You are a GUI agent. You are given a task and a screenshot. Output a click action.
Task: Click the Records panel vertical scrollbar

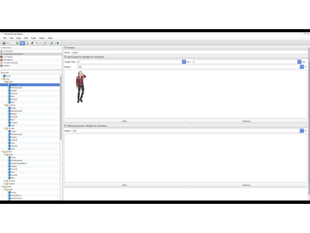coord(61,108)
